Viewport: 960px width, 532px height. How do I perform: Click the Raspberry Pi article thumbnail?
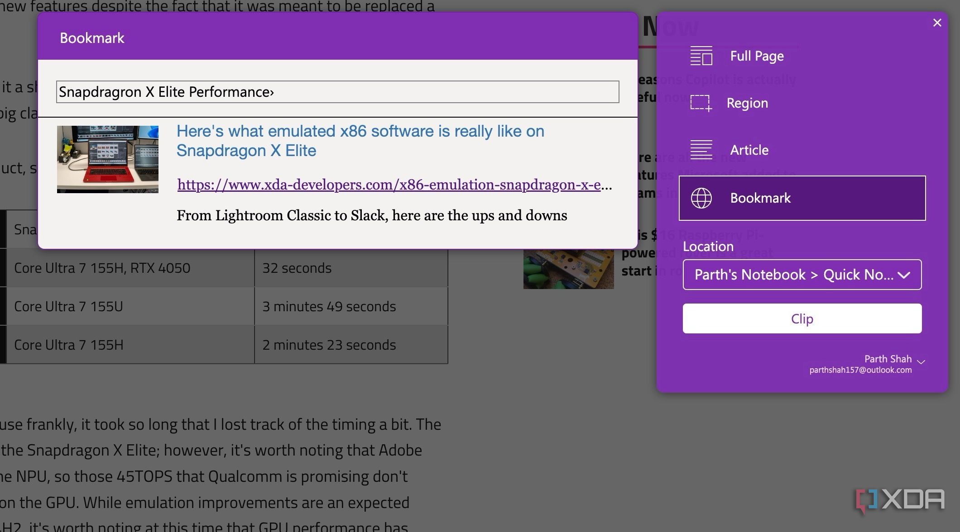(x=568, y=269)
